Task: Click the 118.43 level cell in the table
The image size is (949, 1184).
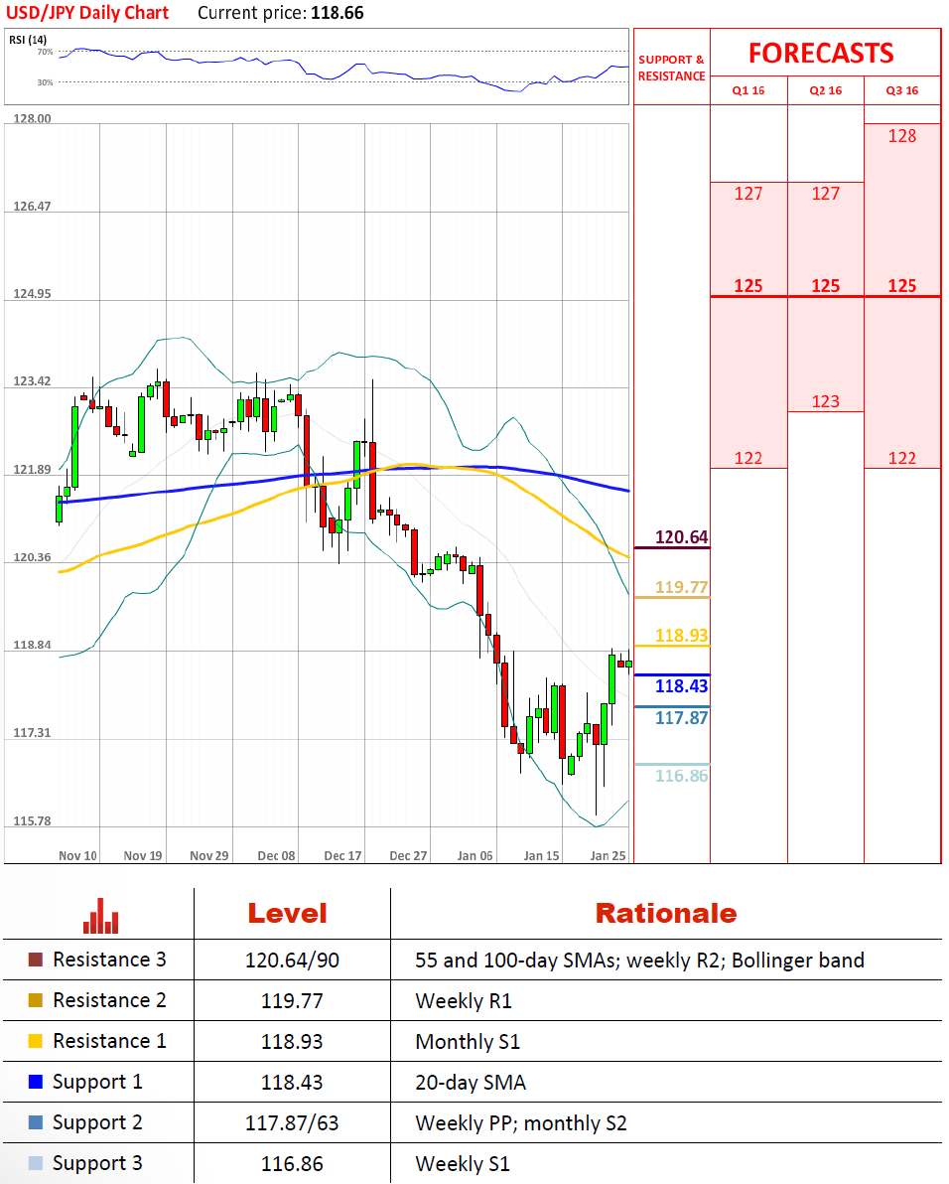Action: point(292,1083)
